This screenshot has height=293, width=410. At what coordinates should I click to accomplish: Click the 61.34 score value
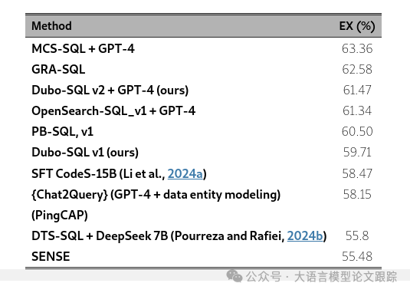(x=357, y=111)
